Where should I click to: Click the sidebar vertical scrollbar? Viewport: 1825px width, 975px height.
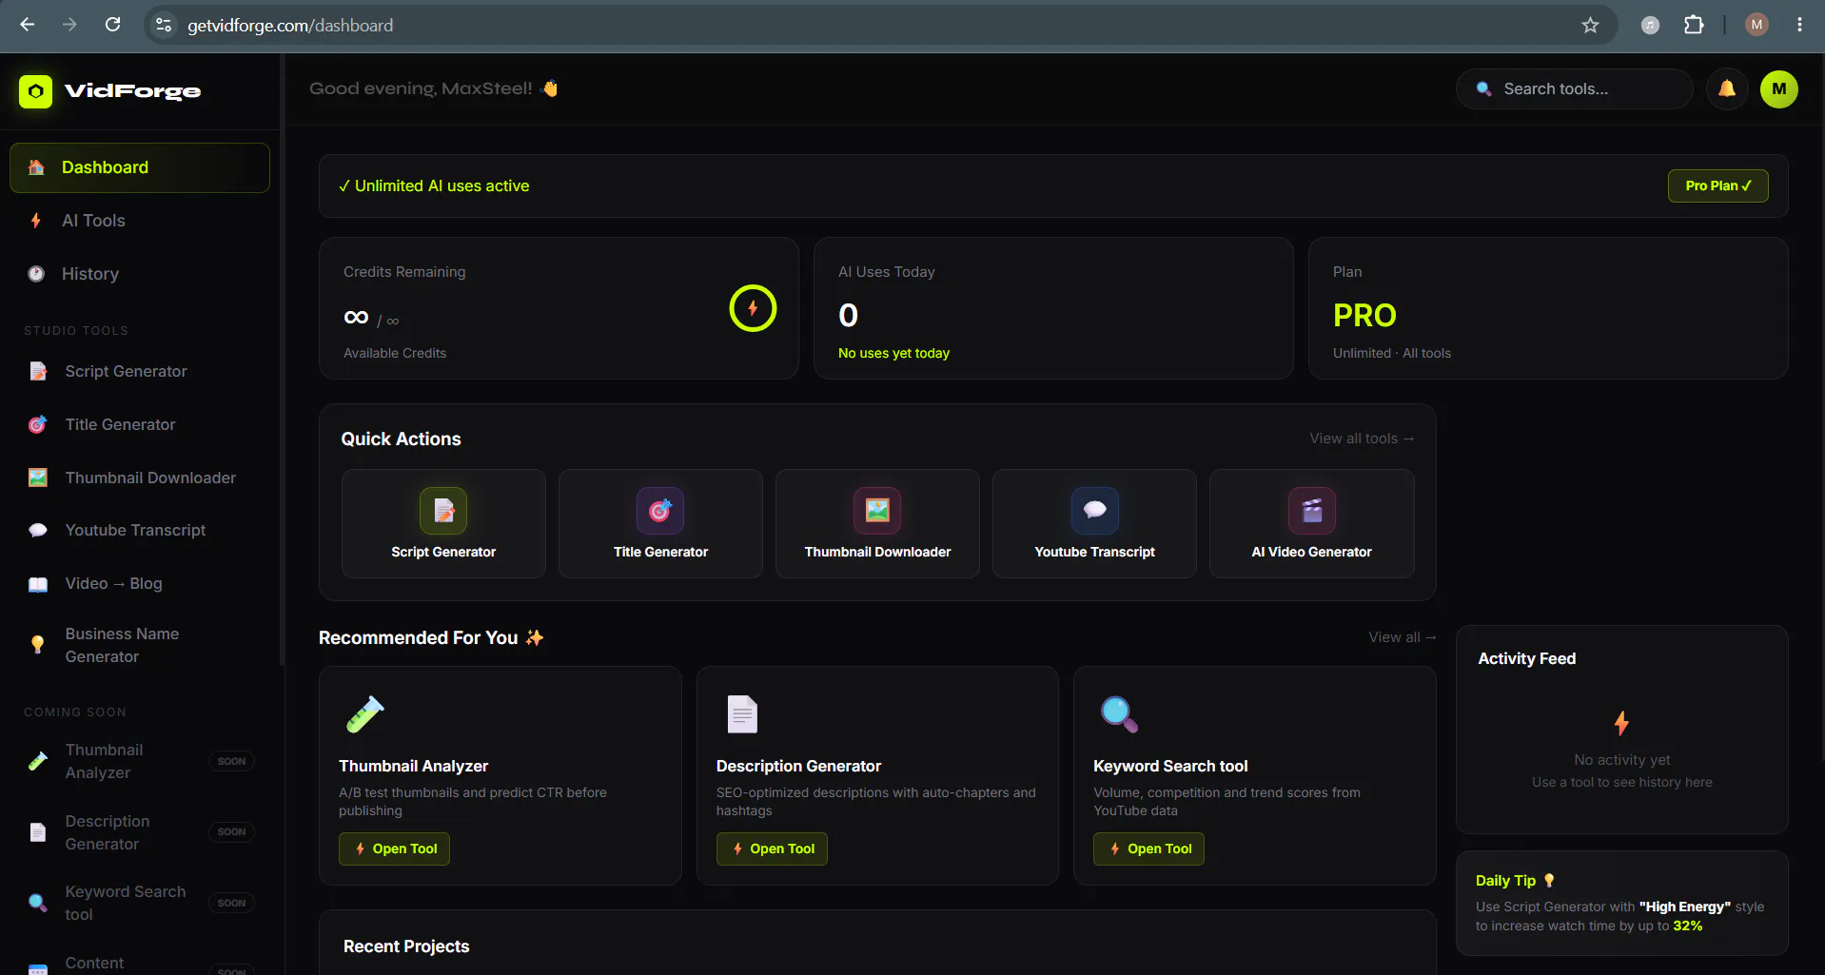coord(282,361)
